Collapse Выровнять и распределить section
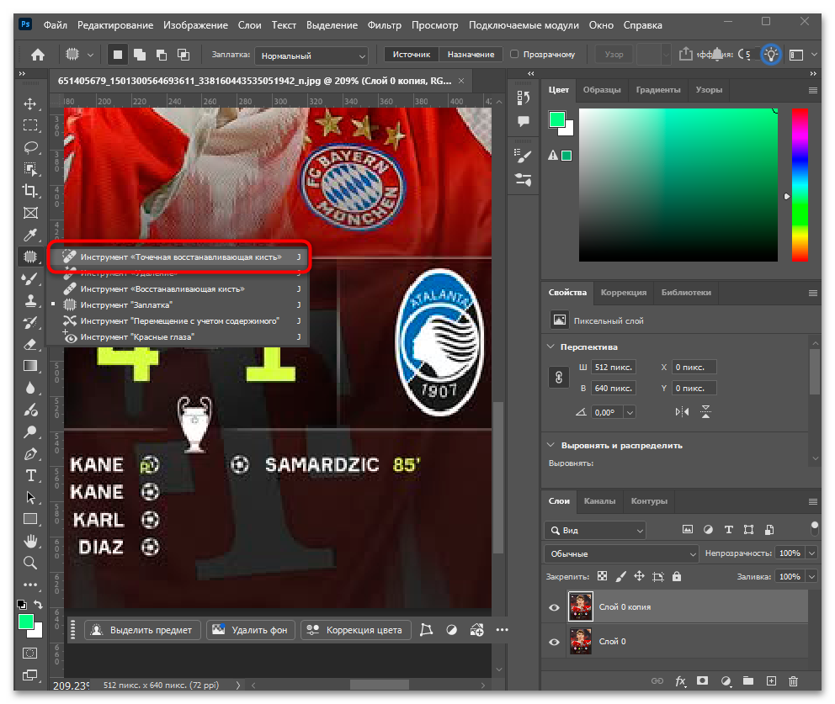 [550, 445]
